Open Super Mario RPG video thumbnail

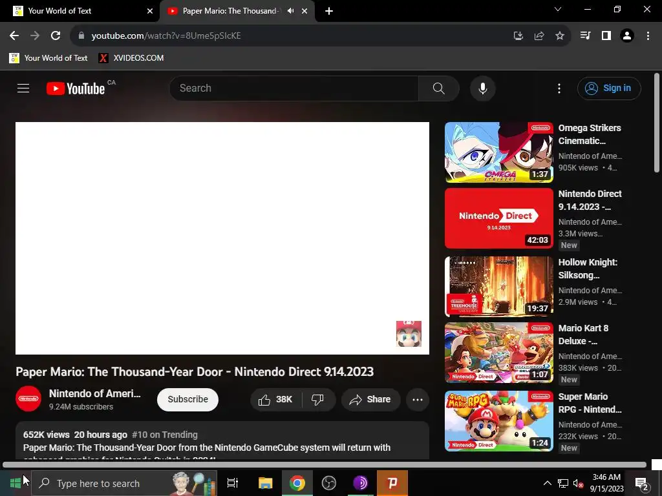(x=498, y=421)
